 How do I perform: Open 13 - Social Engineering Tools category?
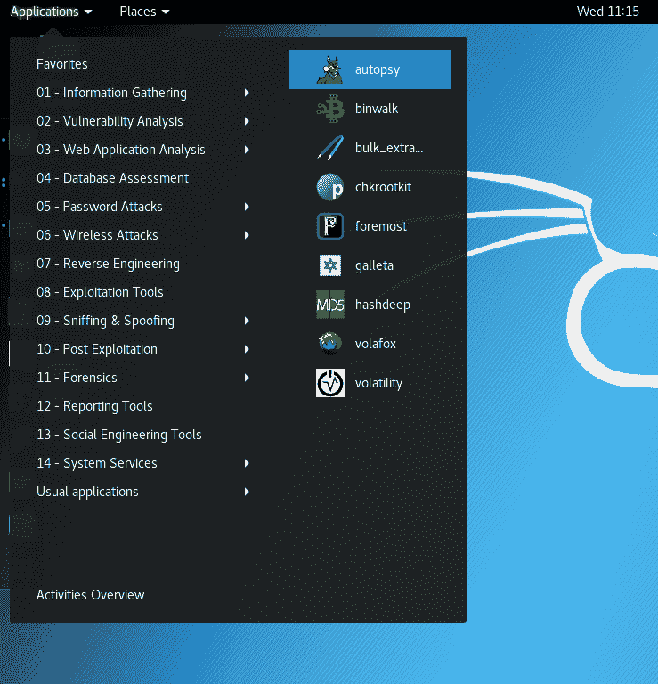119,435
